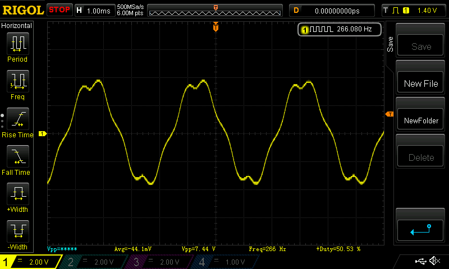Toggle channel 1 at 2.00 V

31,262
